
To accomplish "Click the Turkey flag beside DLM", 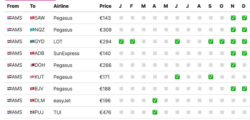I will [x=32, y=101].
